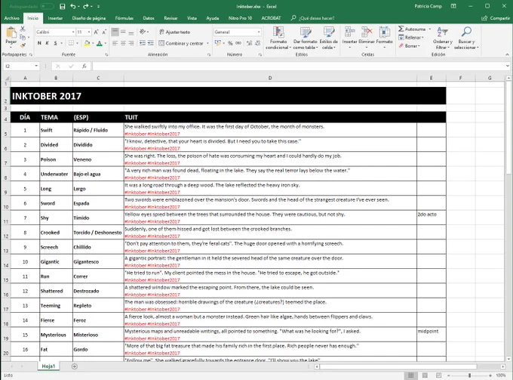
Task: Click the text orientation icon
Action: click(x=143, y=32)
